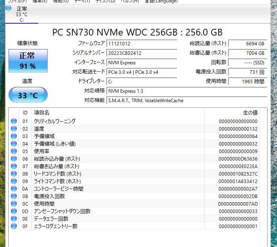This screenshot has height=247, width=277.
Task: Click status orb for row 0C 使用時間
Action: (x=14, y=204)
